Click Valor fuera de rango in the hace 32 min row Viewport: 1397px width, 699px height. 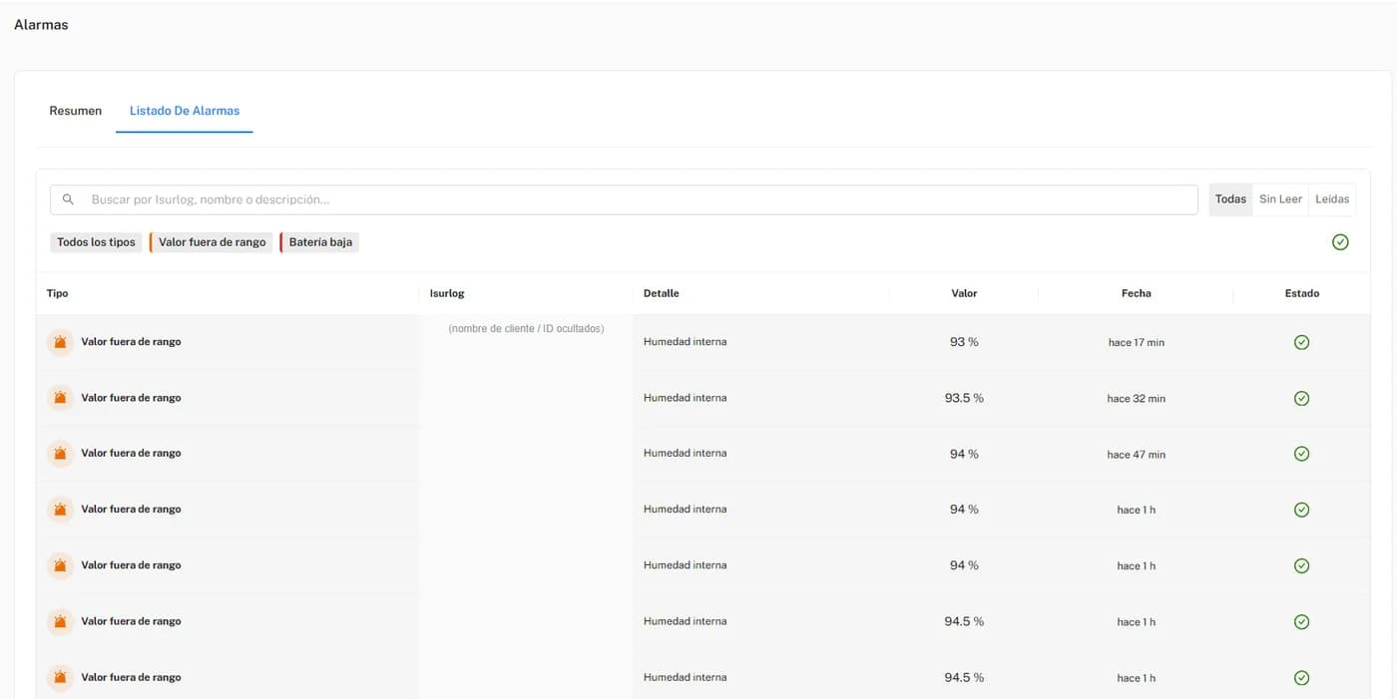(131, 398)
